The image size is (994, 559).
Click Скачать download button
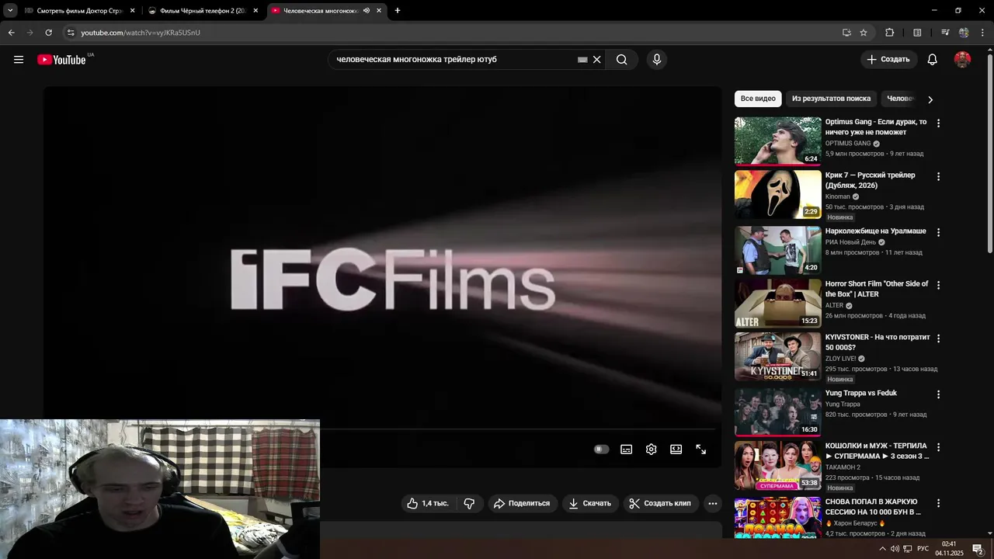590,503
